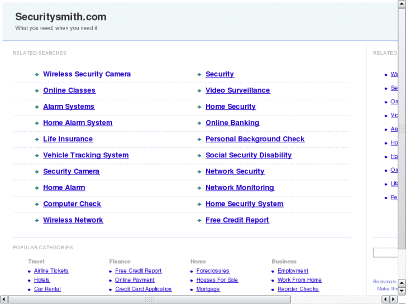Open Credit Card Application link
406x304 pixels.
(143, 289)
